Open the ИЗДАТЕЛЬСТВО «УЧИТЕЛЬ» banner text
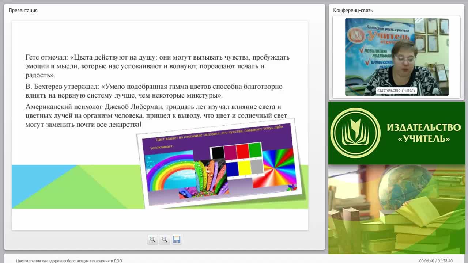The image size is (468, 263). tap(424, 133)
